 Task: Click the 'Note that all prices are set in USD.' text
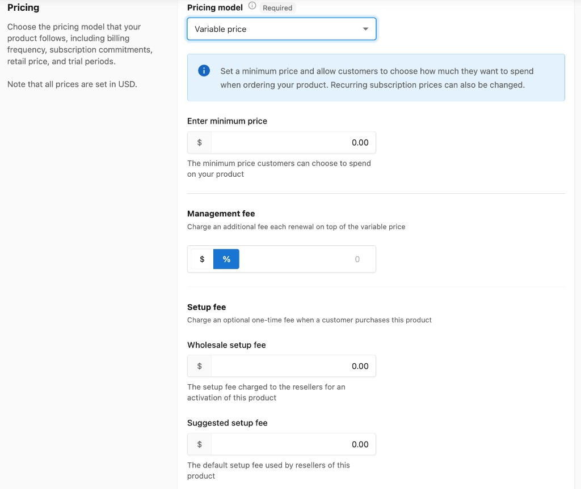pos(72,84)
